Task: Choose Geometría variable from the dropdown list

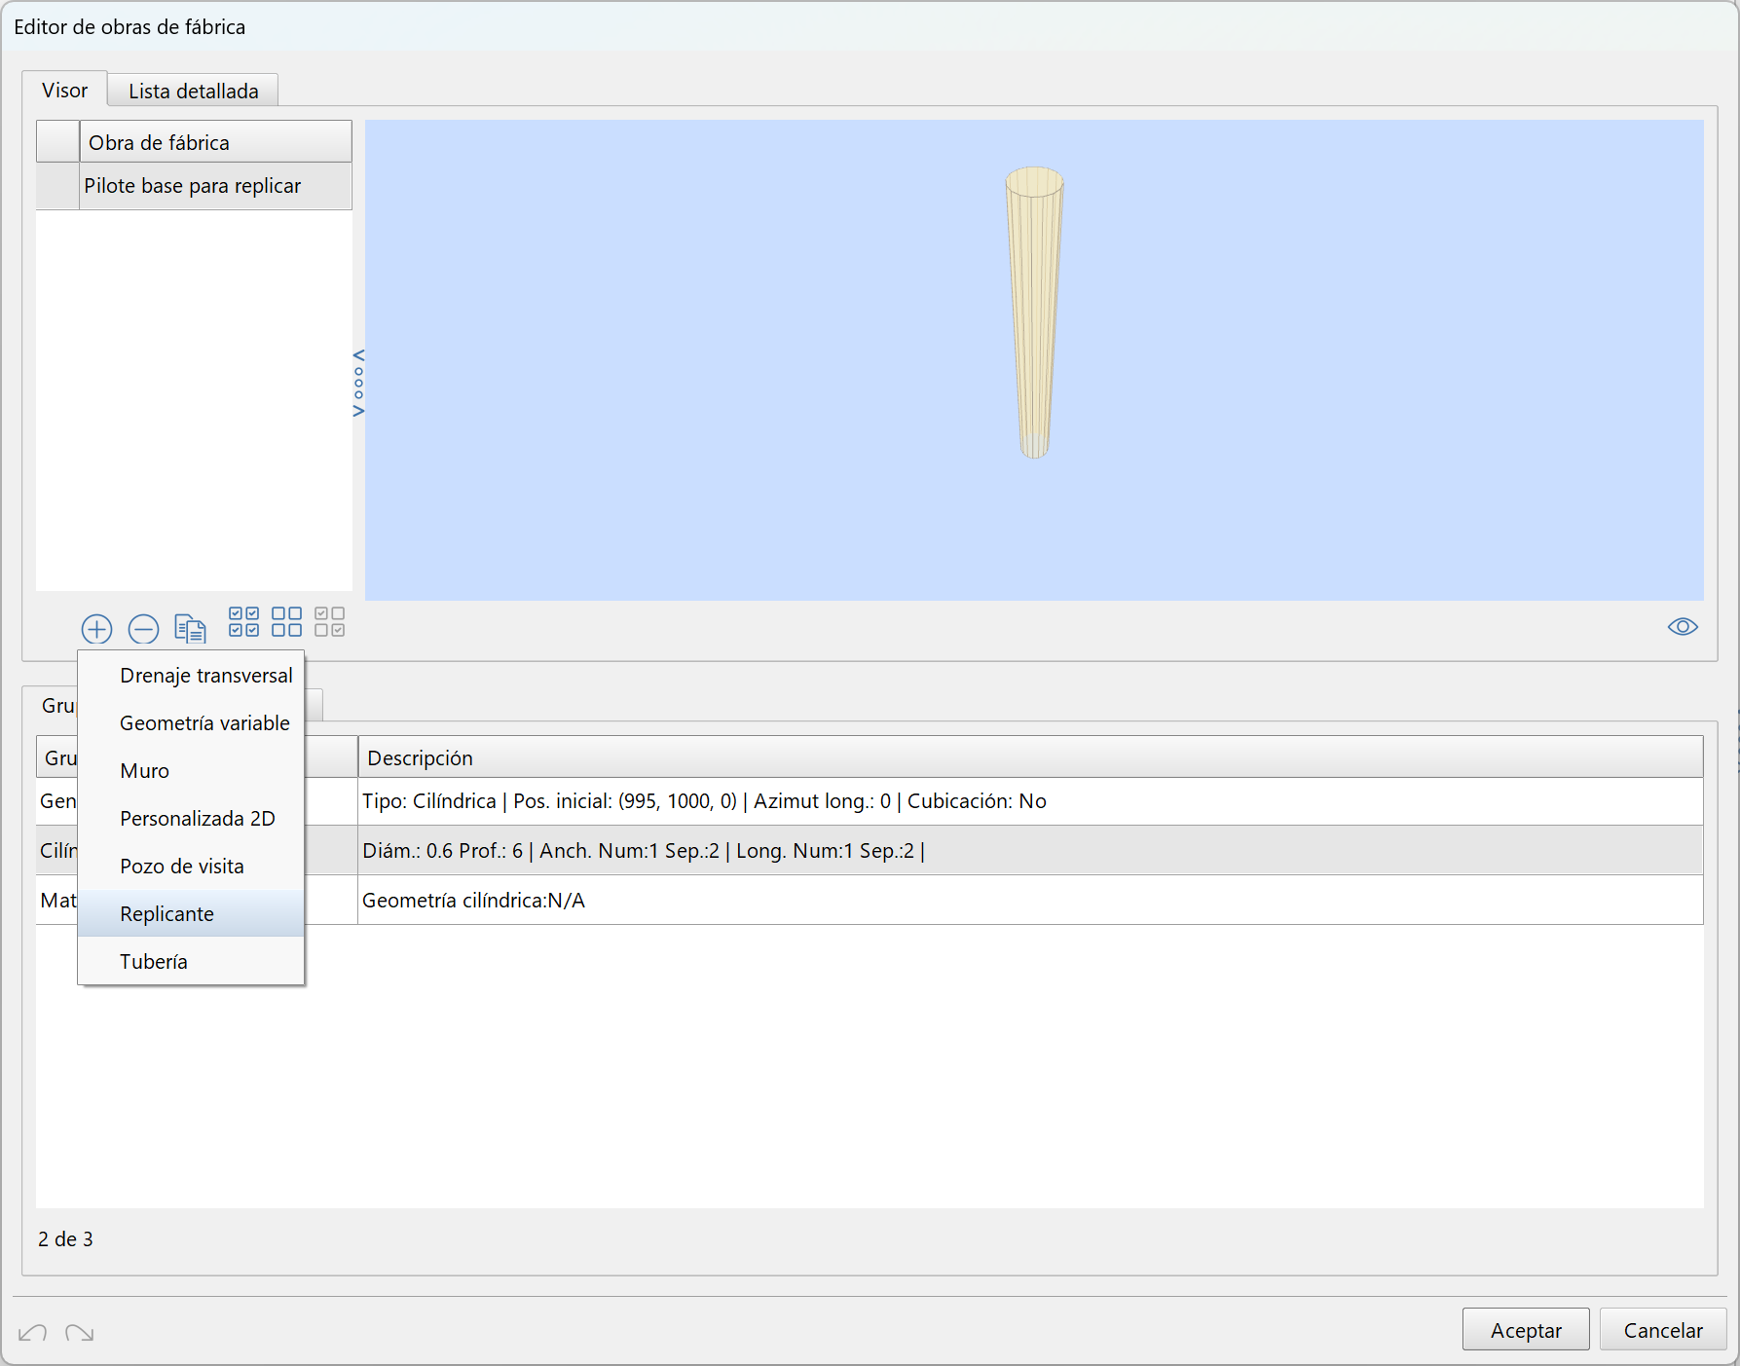Action: pos(204,723)
